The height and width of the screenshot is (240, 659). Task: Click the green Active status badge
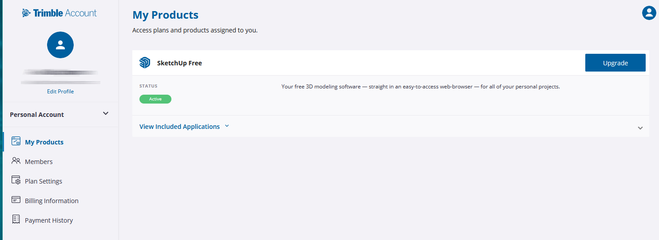click(155, 99)
